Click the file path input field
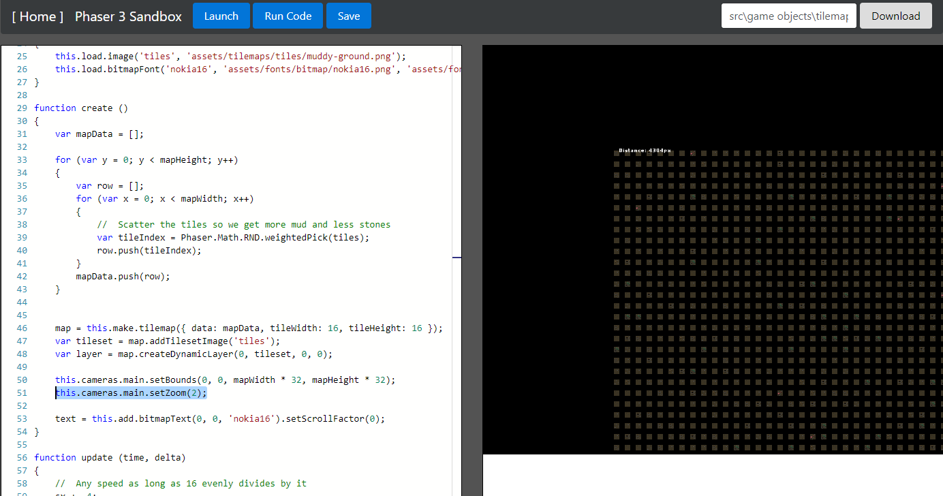 coord(788,15)
